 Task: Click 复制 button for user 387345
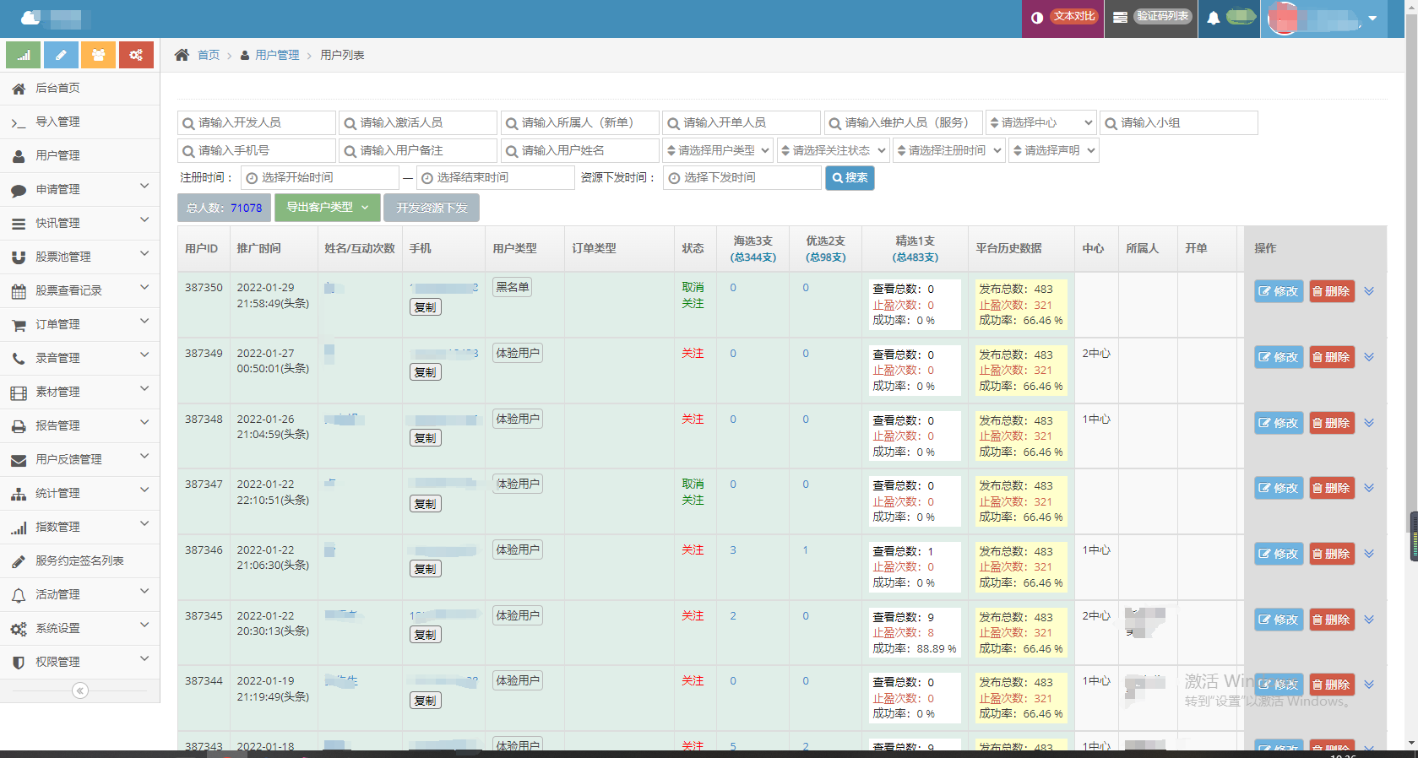(x=426, y=635)
